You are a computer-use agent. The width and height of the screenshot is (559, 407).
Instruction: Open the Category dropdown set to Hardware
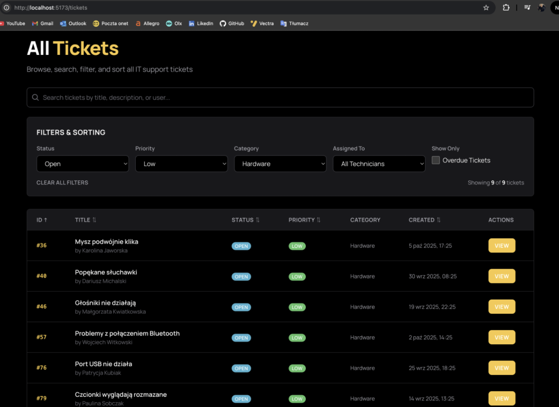(x=280, y=164)
